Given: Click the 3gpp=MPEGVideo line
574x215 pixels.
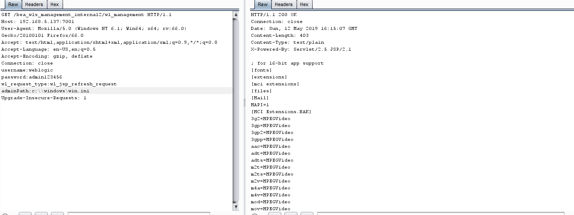Looking at the screenshot, I should [272, 139].
